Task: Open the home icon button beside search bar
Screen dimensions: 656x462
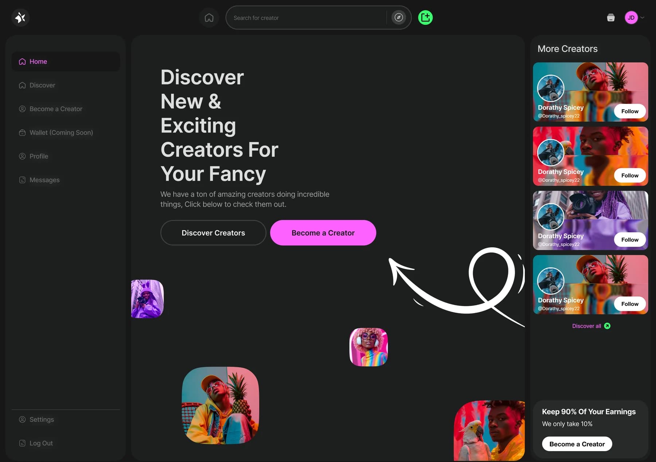Action: click(209, 17)
